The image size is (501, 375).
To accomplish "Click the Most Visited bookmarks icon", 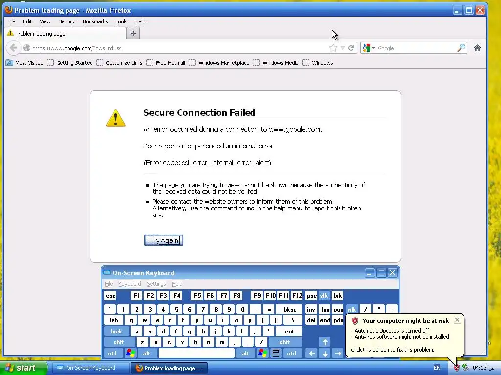I will pos(9,63).
